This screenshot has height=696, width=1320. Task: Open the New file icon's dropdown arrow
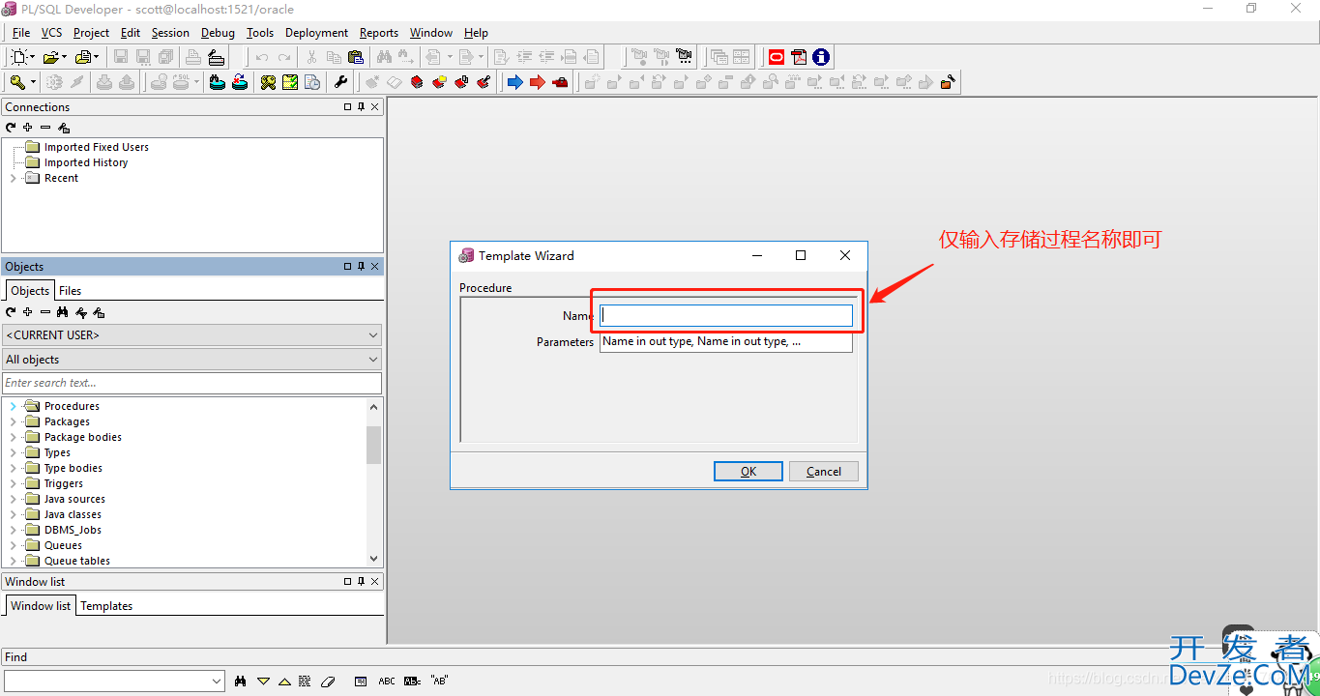click(34, 57)
